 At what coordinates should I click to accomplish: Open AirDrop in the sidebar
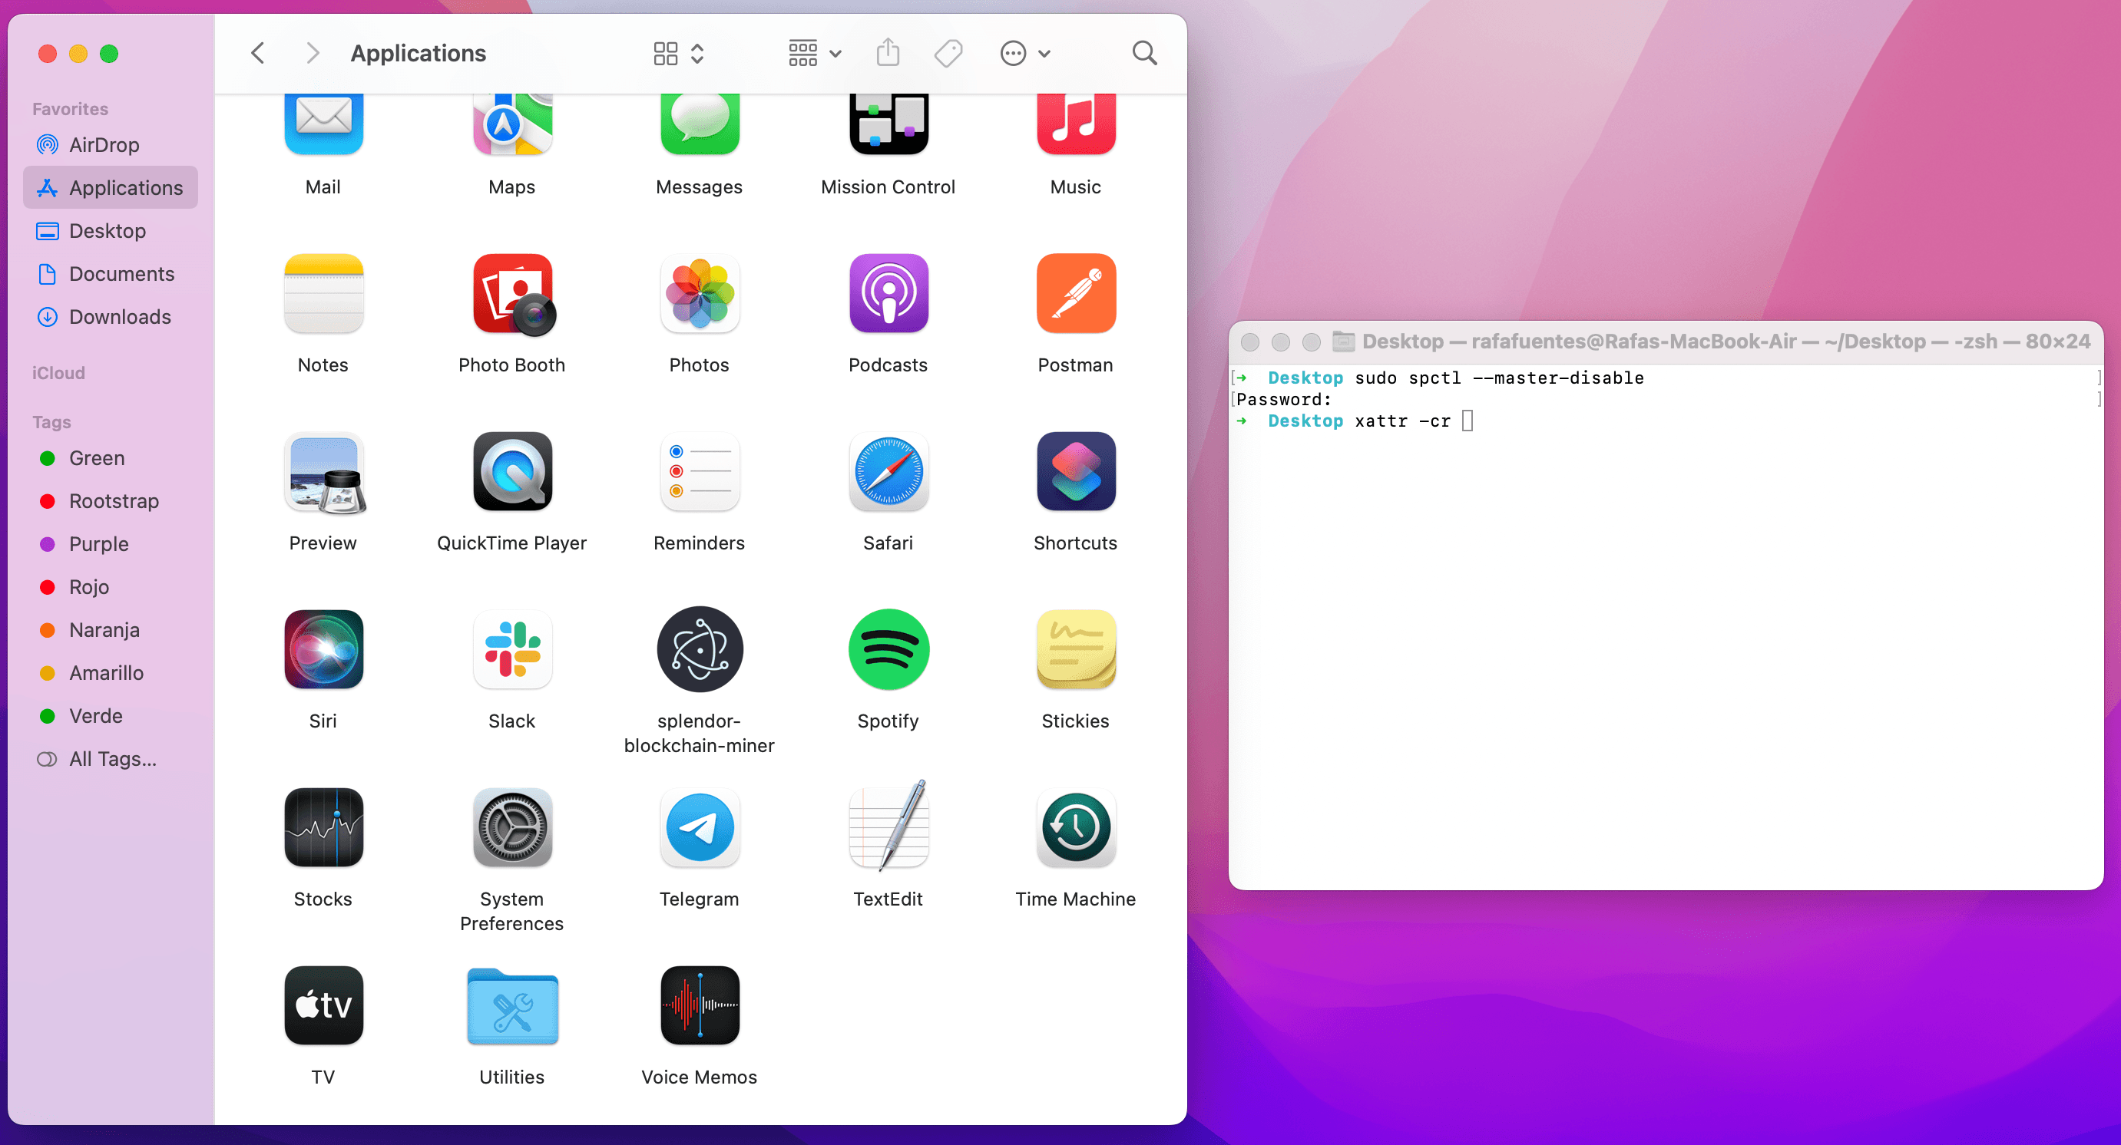(111, 145)
